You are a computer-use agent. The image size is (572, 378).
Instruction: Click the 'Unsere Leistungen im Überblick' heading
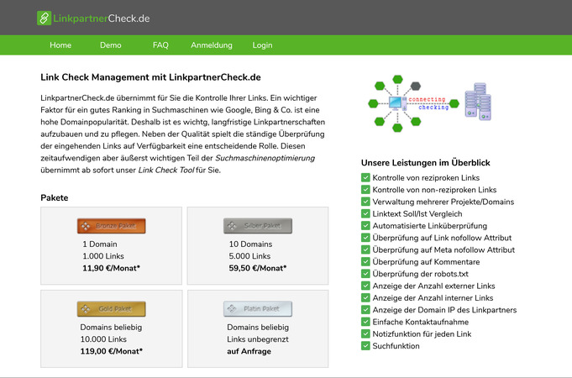click(x=425, y=163)
